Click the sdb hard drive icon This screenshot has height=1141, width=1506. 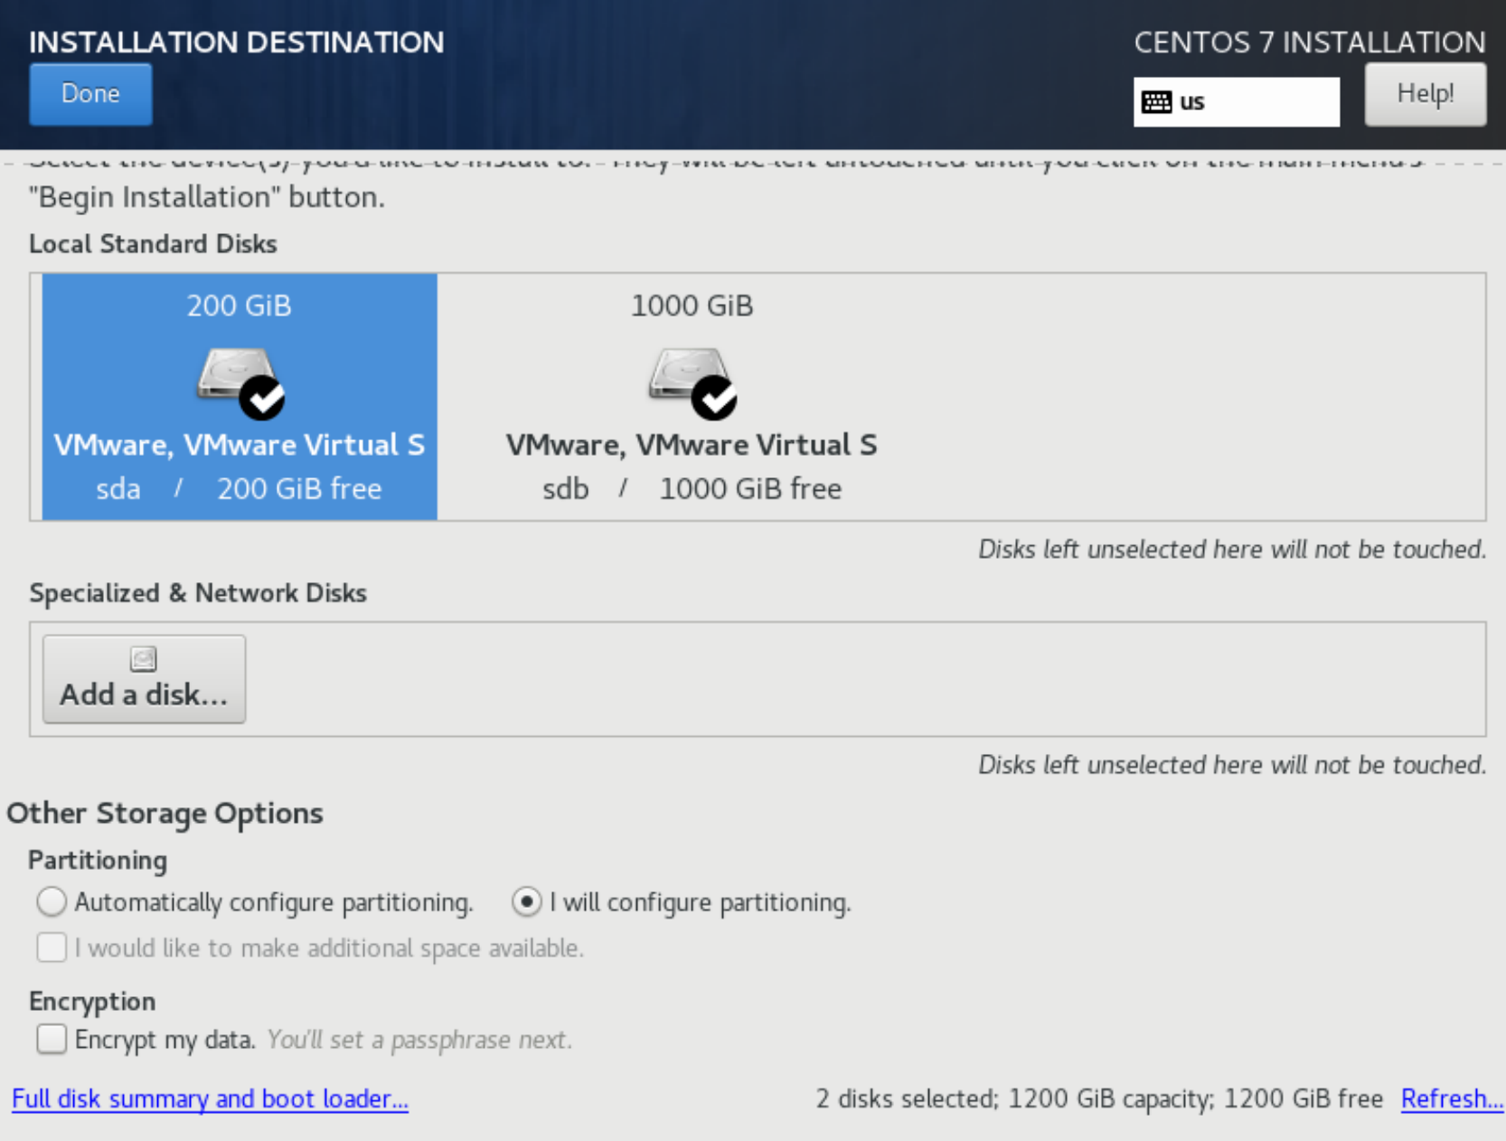click(684, 372)
